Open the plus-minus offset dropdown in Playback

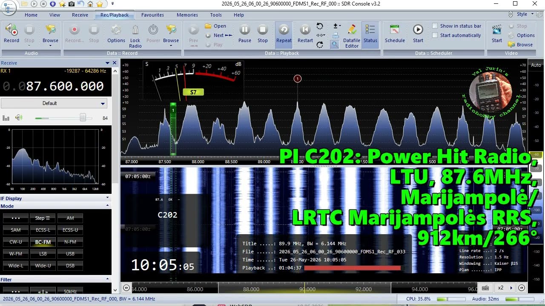[337, 26]
